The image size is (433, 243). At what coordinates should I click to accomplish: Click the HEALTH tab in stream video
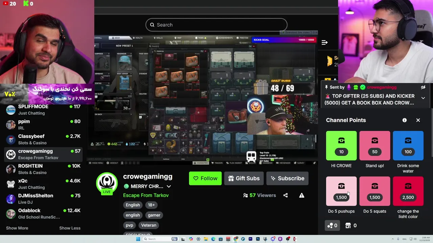(138, 38)
